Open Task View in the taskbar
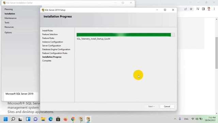 point(20,119)
